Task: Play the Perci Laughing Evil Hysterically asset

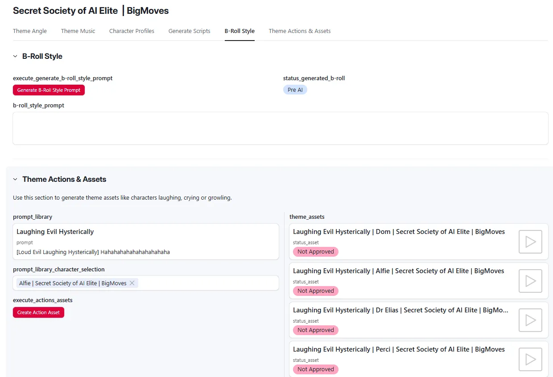Action: 530,359
